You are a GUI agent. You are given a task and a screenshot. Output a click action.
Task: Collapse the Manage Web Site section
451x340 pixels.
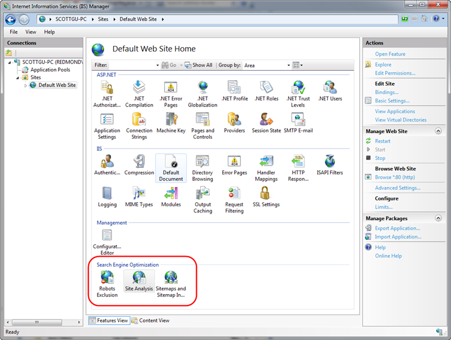(438, 131)
